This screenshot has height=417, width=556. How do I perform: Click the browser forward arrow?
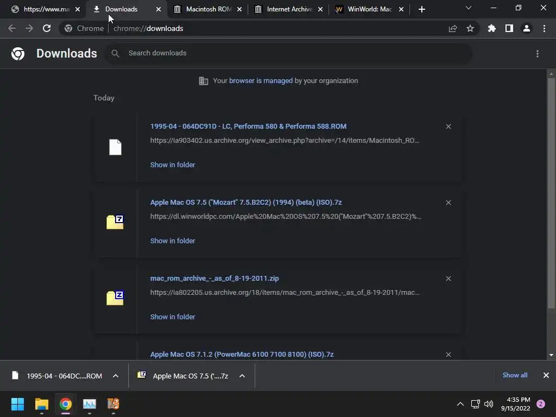click(x=29, y=28)
